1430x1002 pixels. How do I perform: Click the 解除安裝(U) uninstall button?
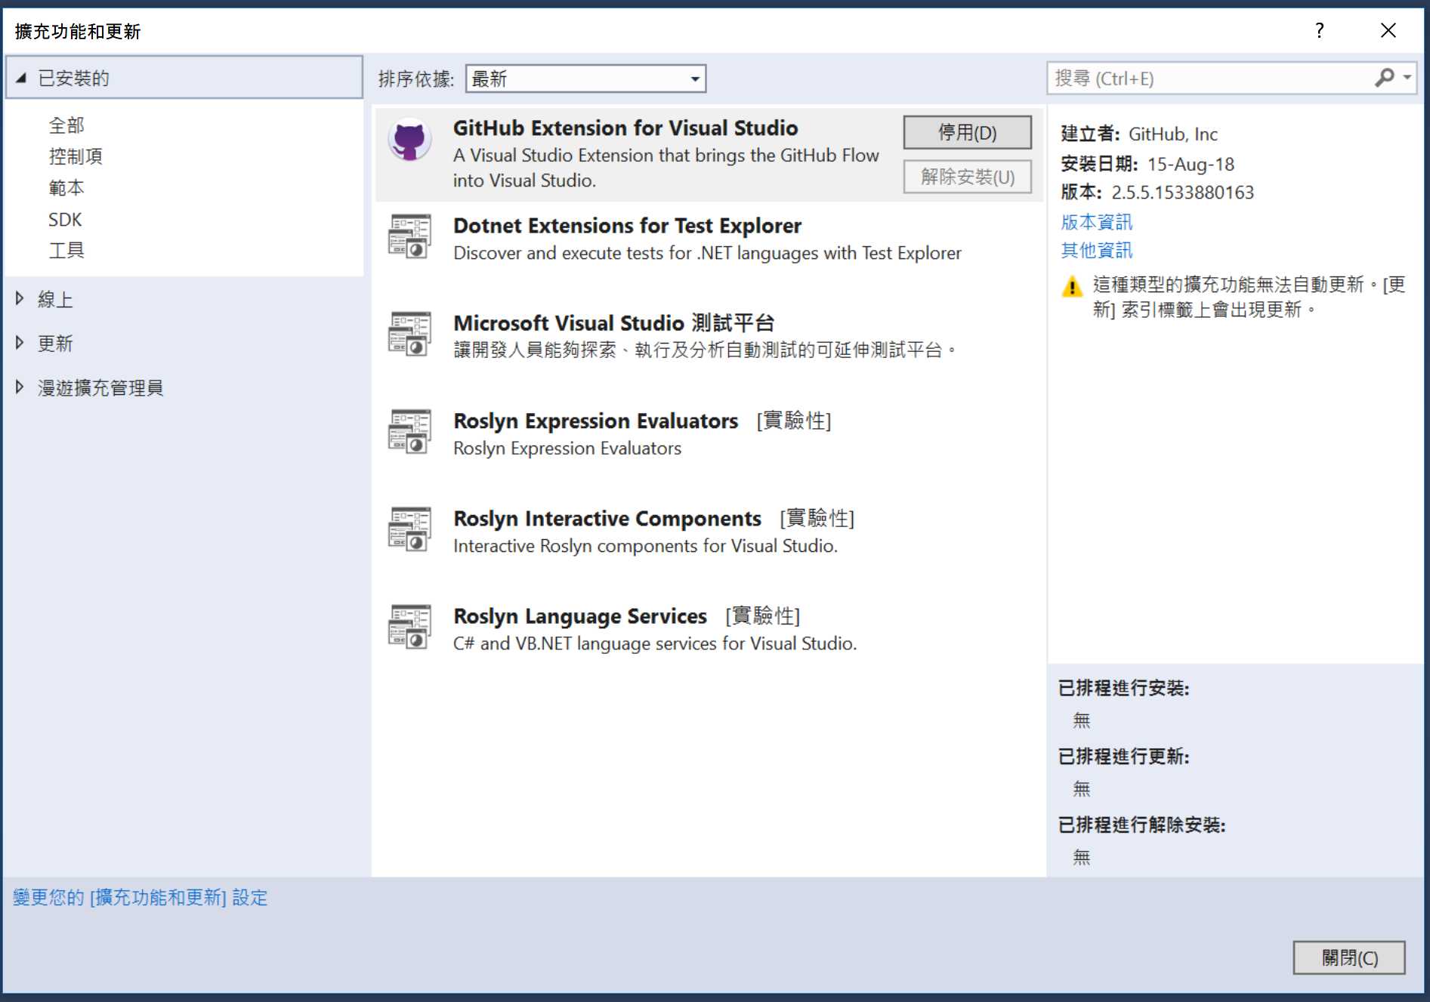click(x=967, y=177)
